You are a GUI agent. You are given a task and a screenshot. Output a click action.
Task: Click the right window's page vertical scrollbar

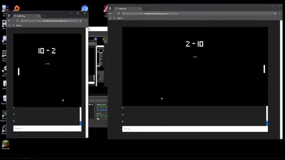click(281, 80)
